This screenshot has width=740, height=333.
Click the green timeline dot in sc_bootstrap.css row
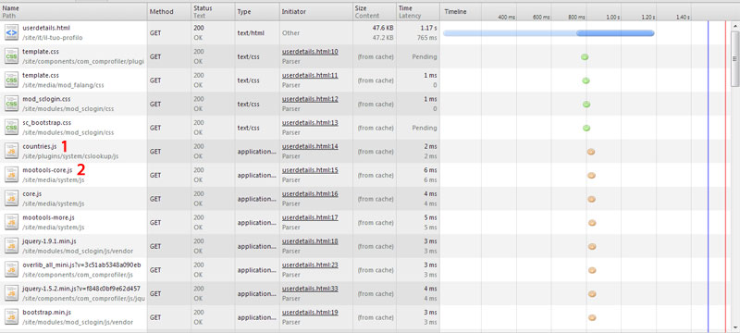586,128
